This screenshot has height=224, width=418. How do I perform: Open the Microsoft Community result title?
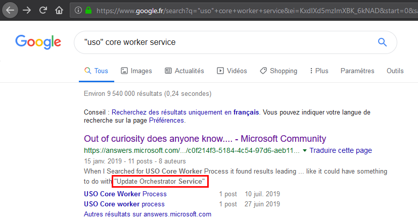205,139
